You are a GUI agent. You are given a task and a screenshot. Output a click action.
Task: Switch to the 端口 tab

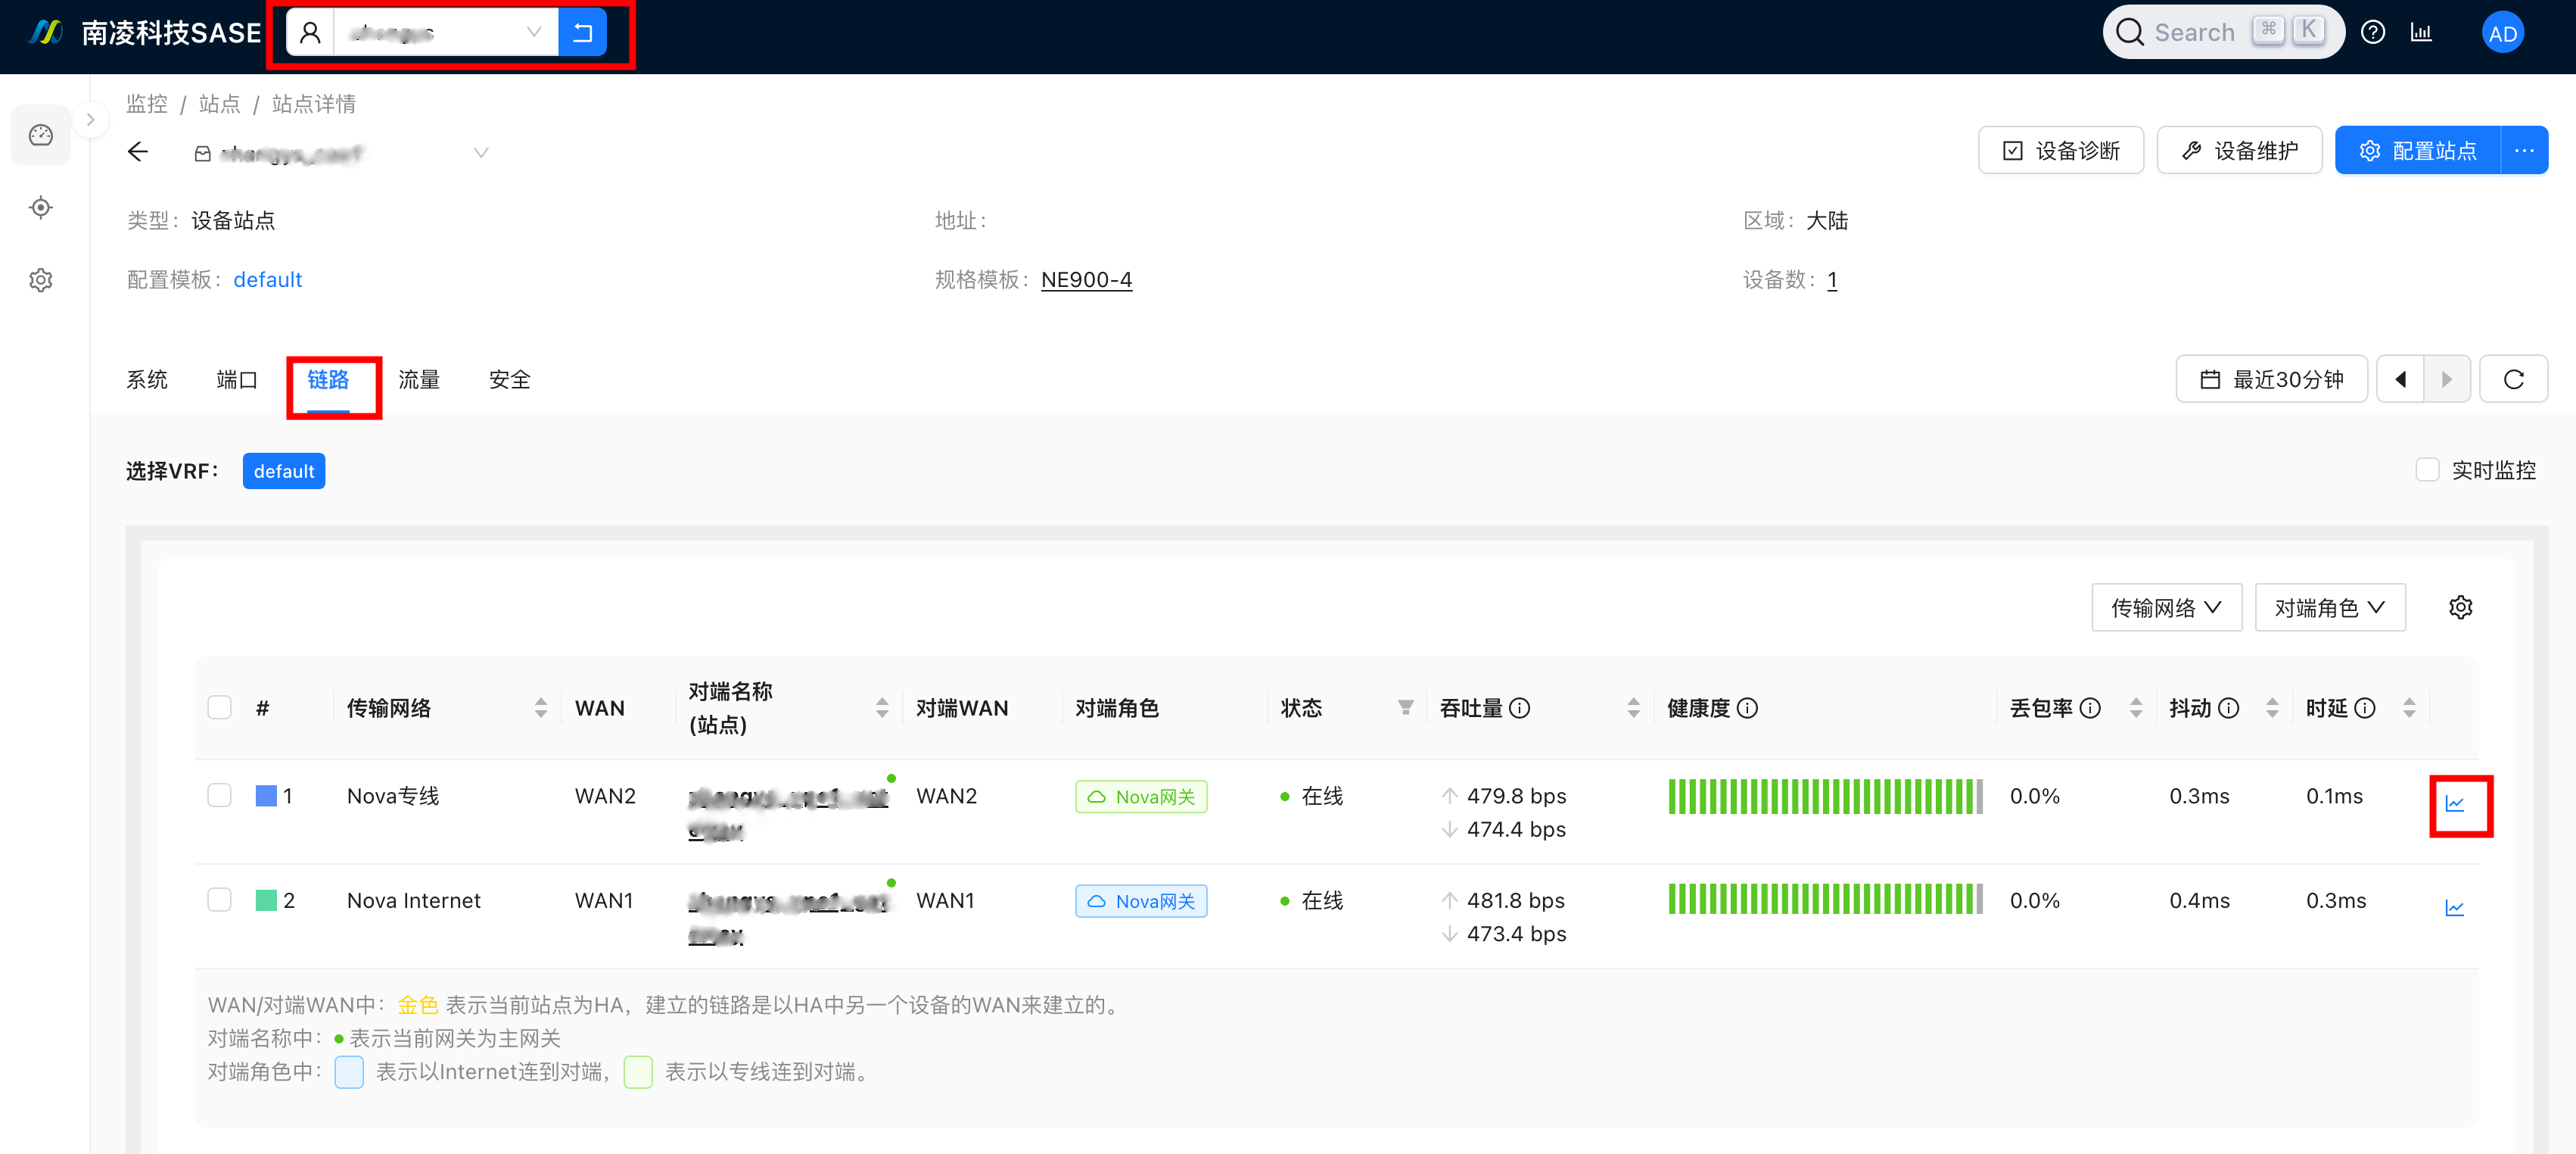pyautogui.click(x=237, y=380)
